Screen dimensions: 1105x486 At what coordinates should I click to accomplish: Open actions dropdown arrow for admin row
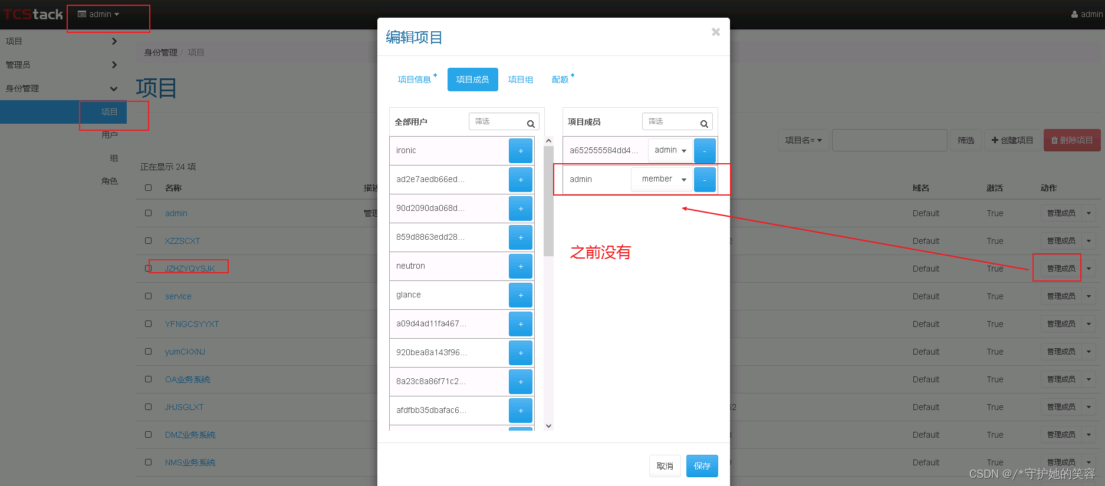1088,213
